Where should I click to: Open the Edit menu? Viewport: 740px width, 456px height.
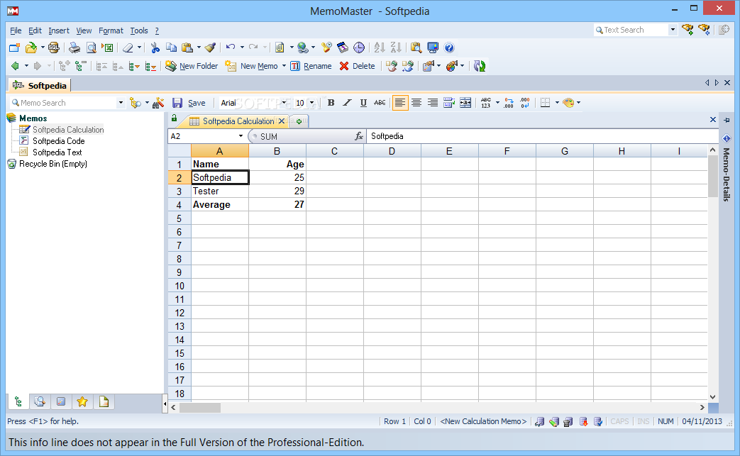(x=35, y=30)
